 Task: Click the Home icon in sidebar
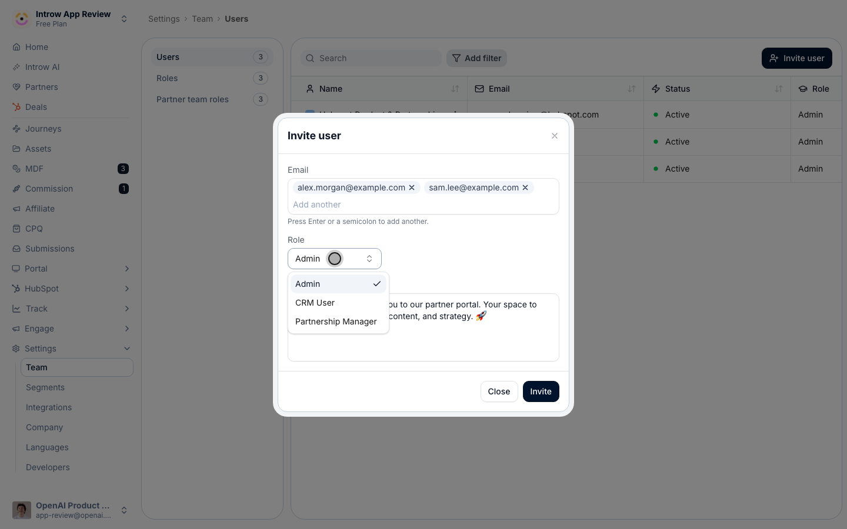pyautogui.click(x=16, y=47)
